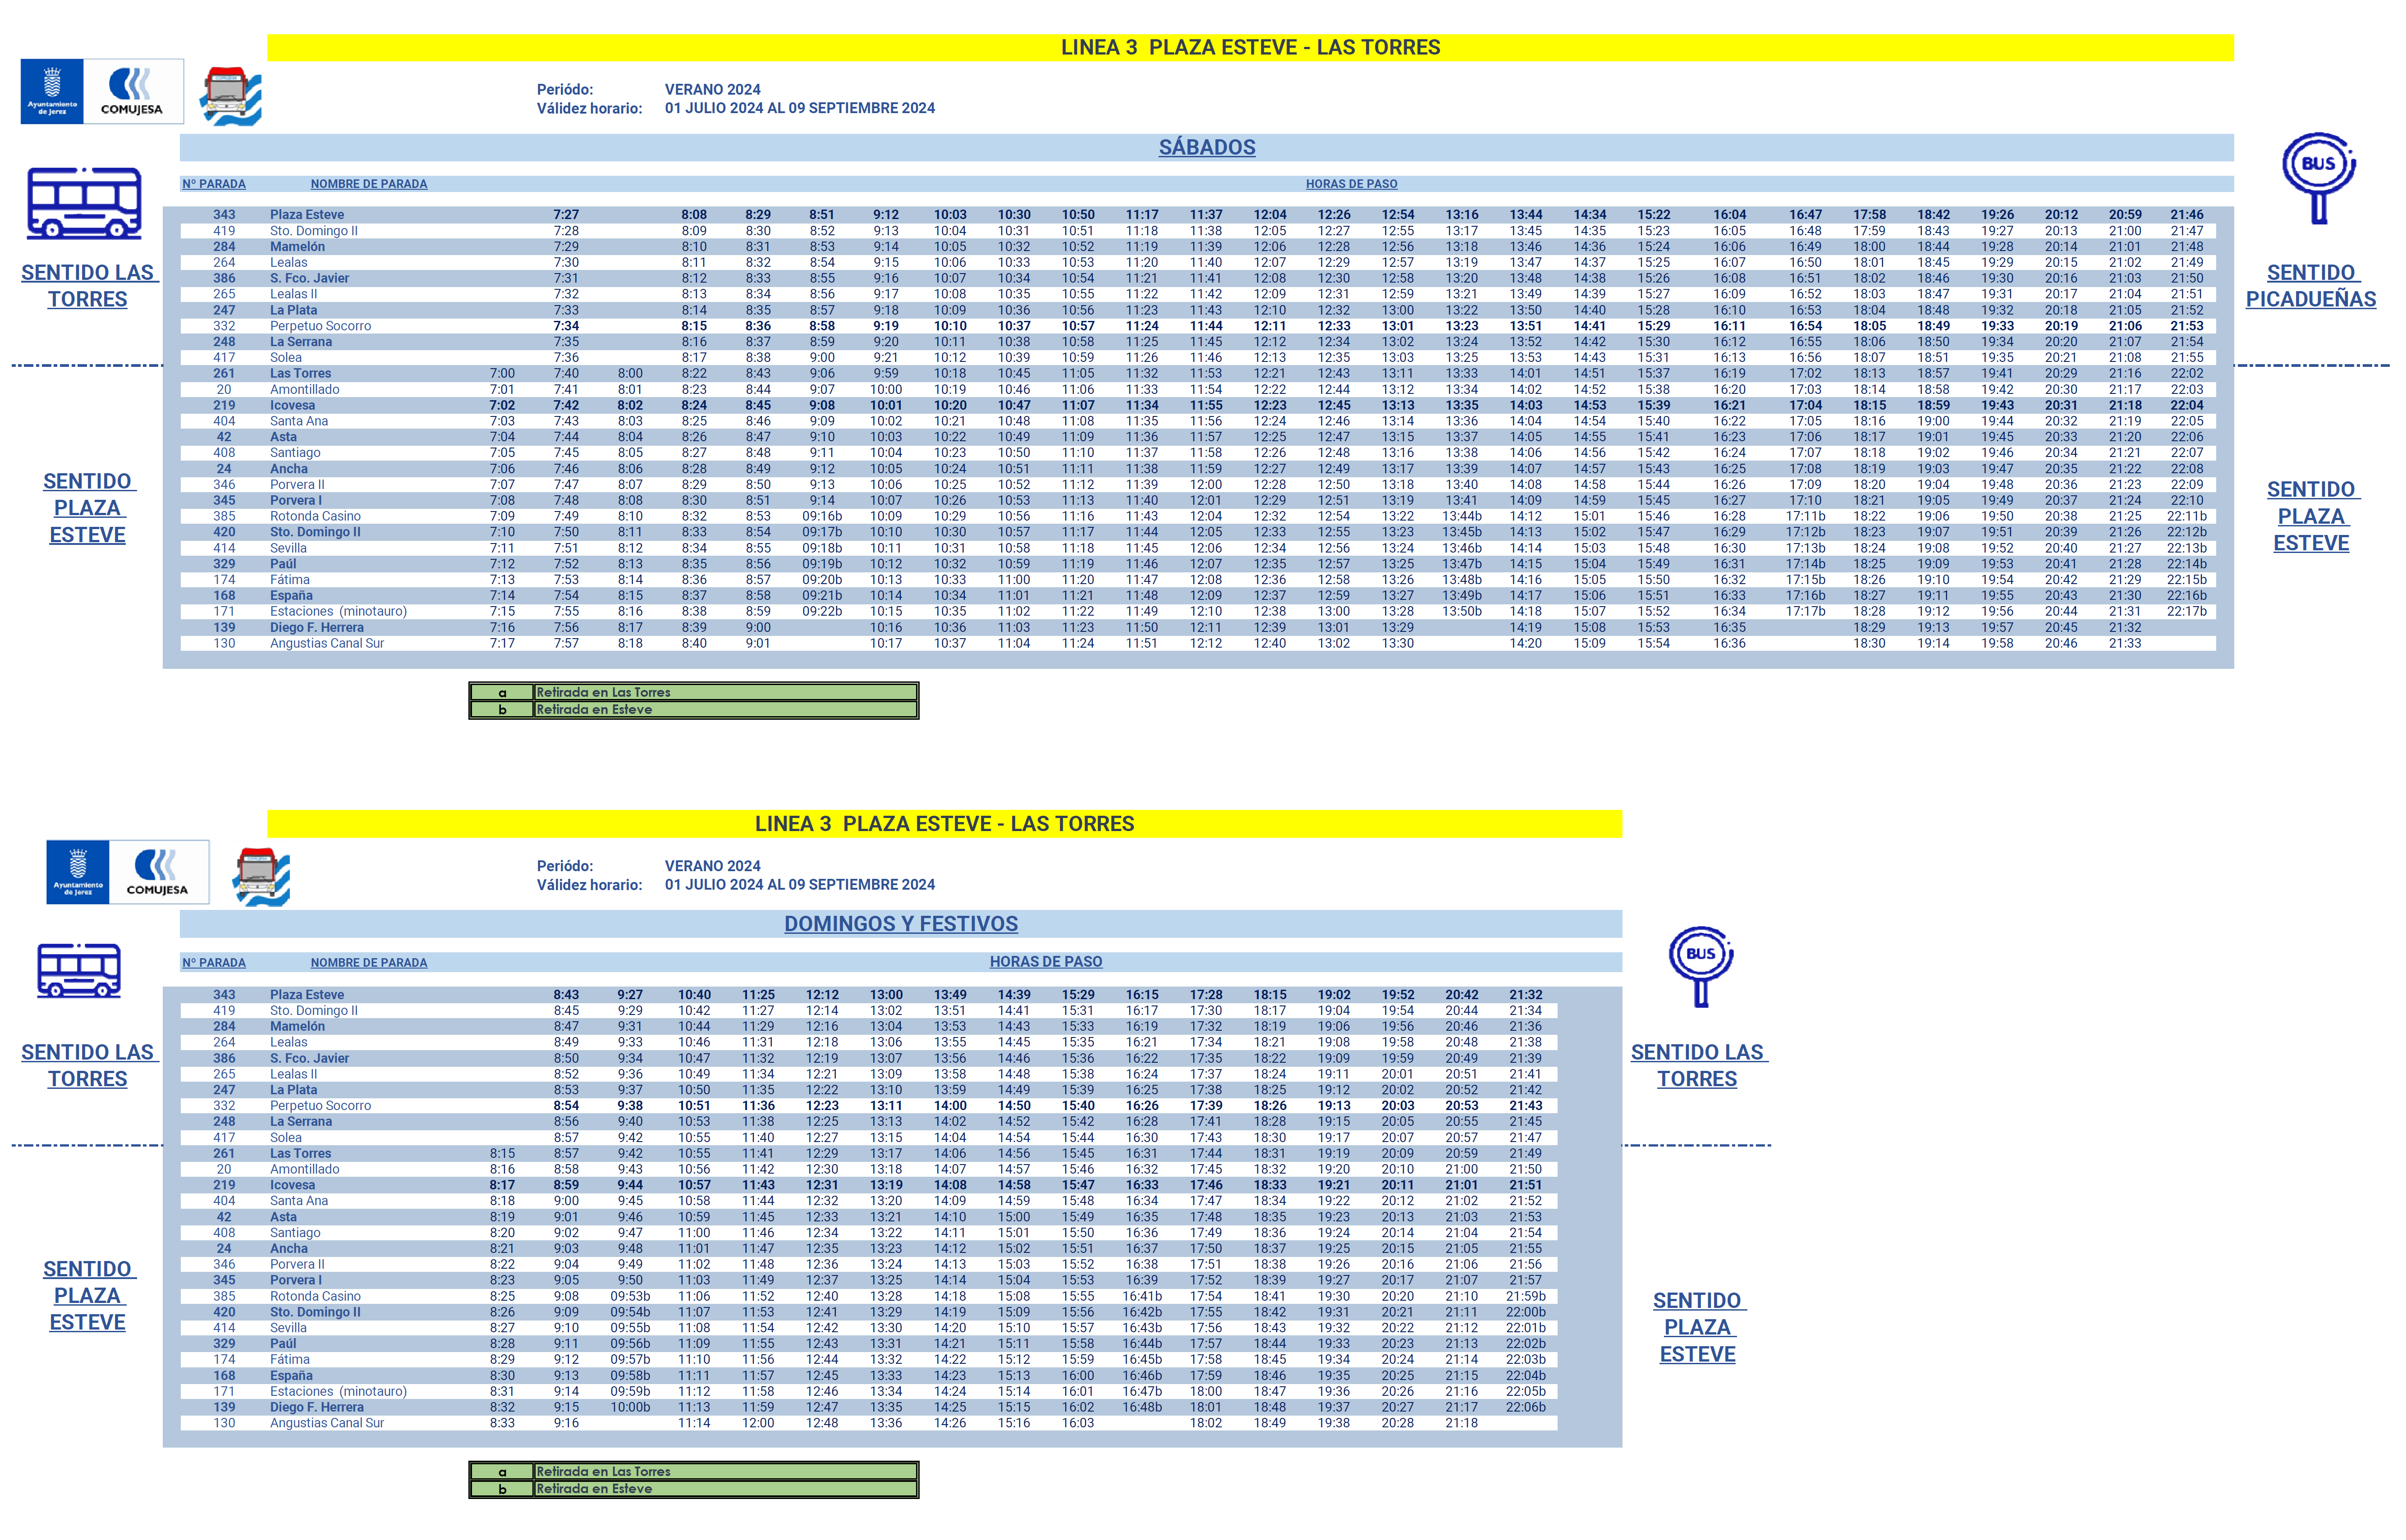Click the cartoon bus logo beside the Sábados header

(x=231, y=96)
